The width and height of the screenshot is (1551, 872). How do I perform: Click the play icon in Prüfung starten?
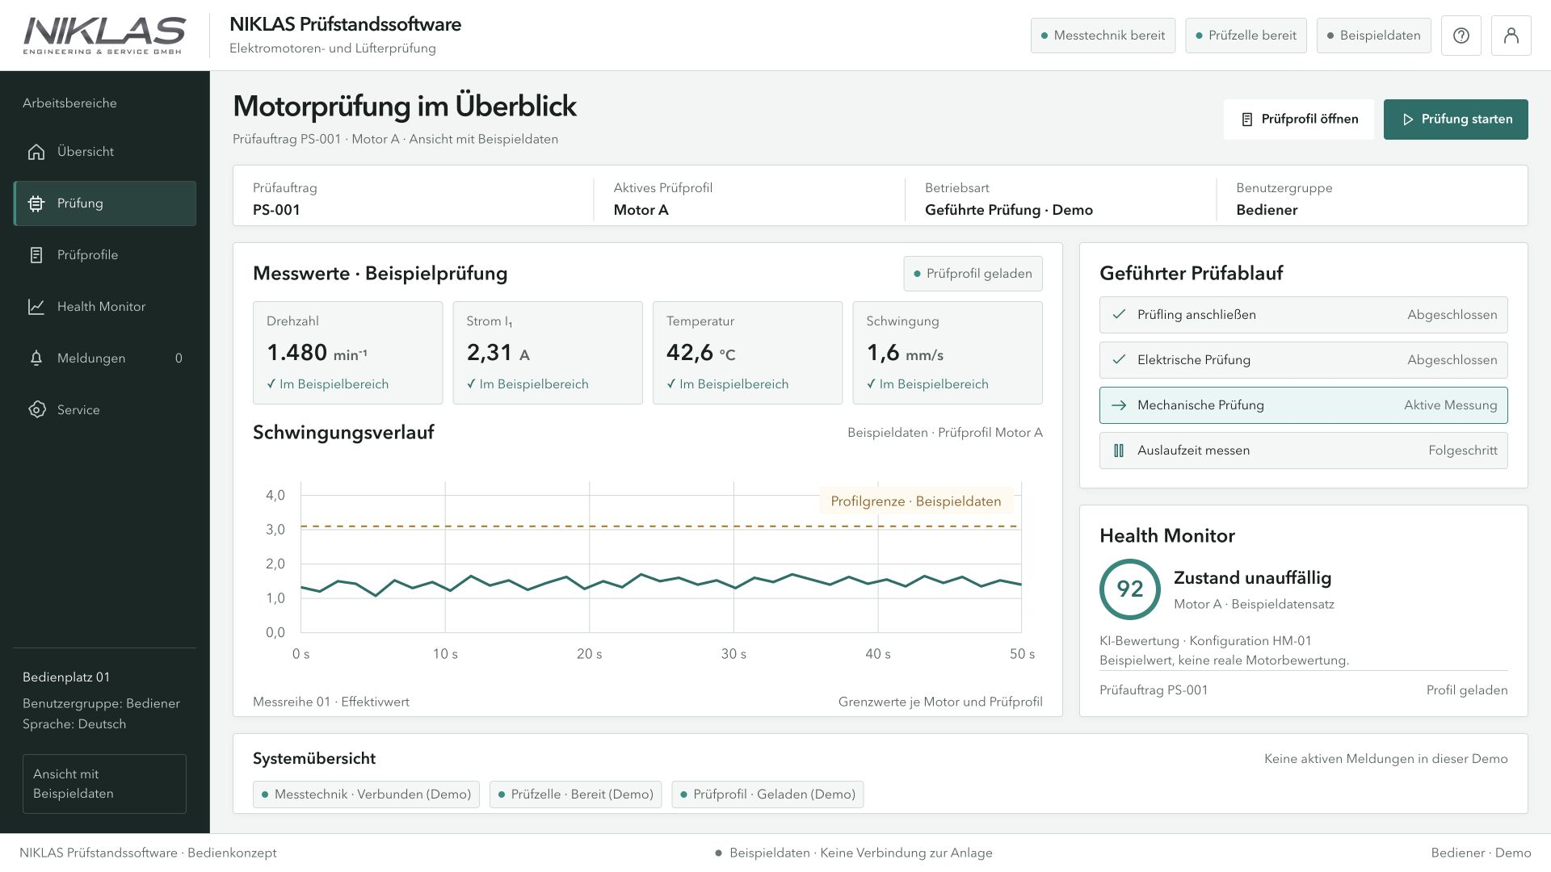1408,119
